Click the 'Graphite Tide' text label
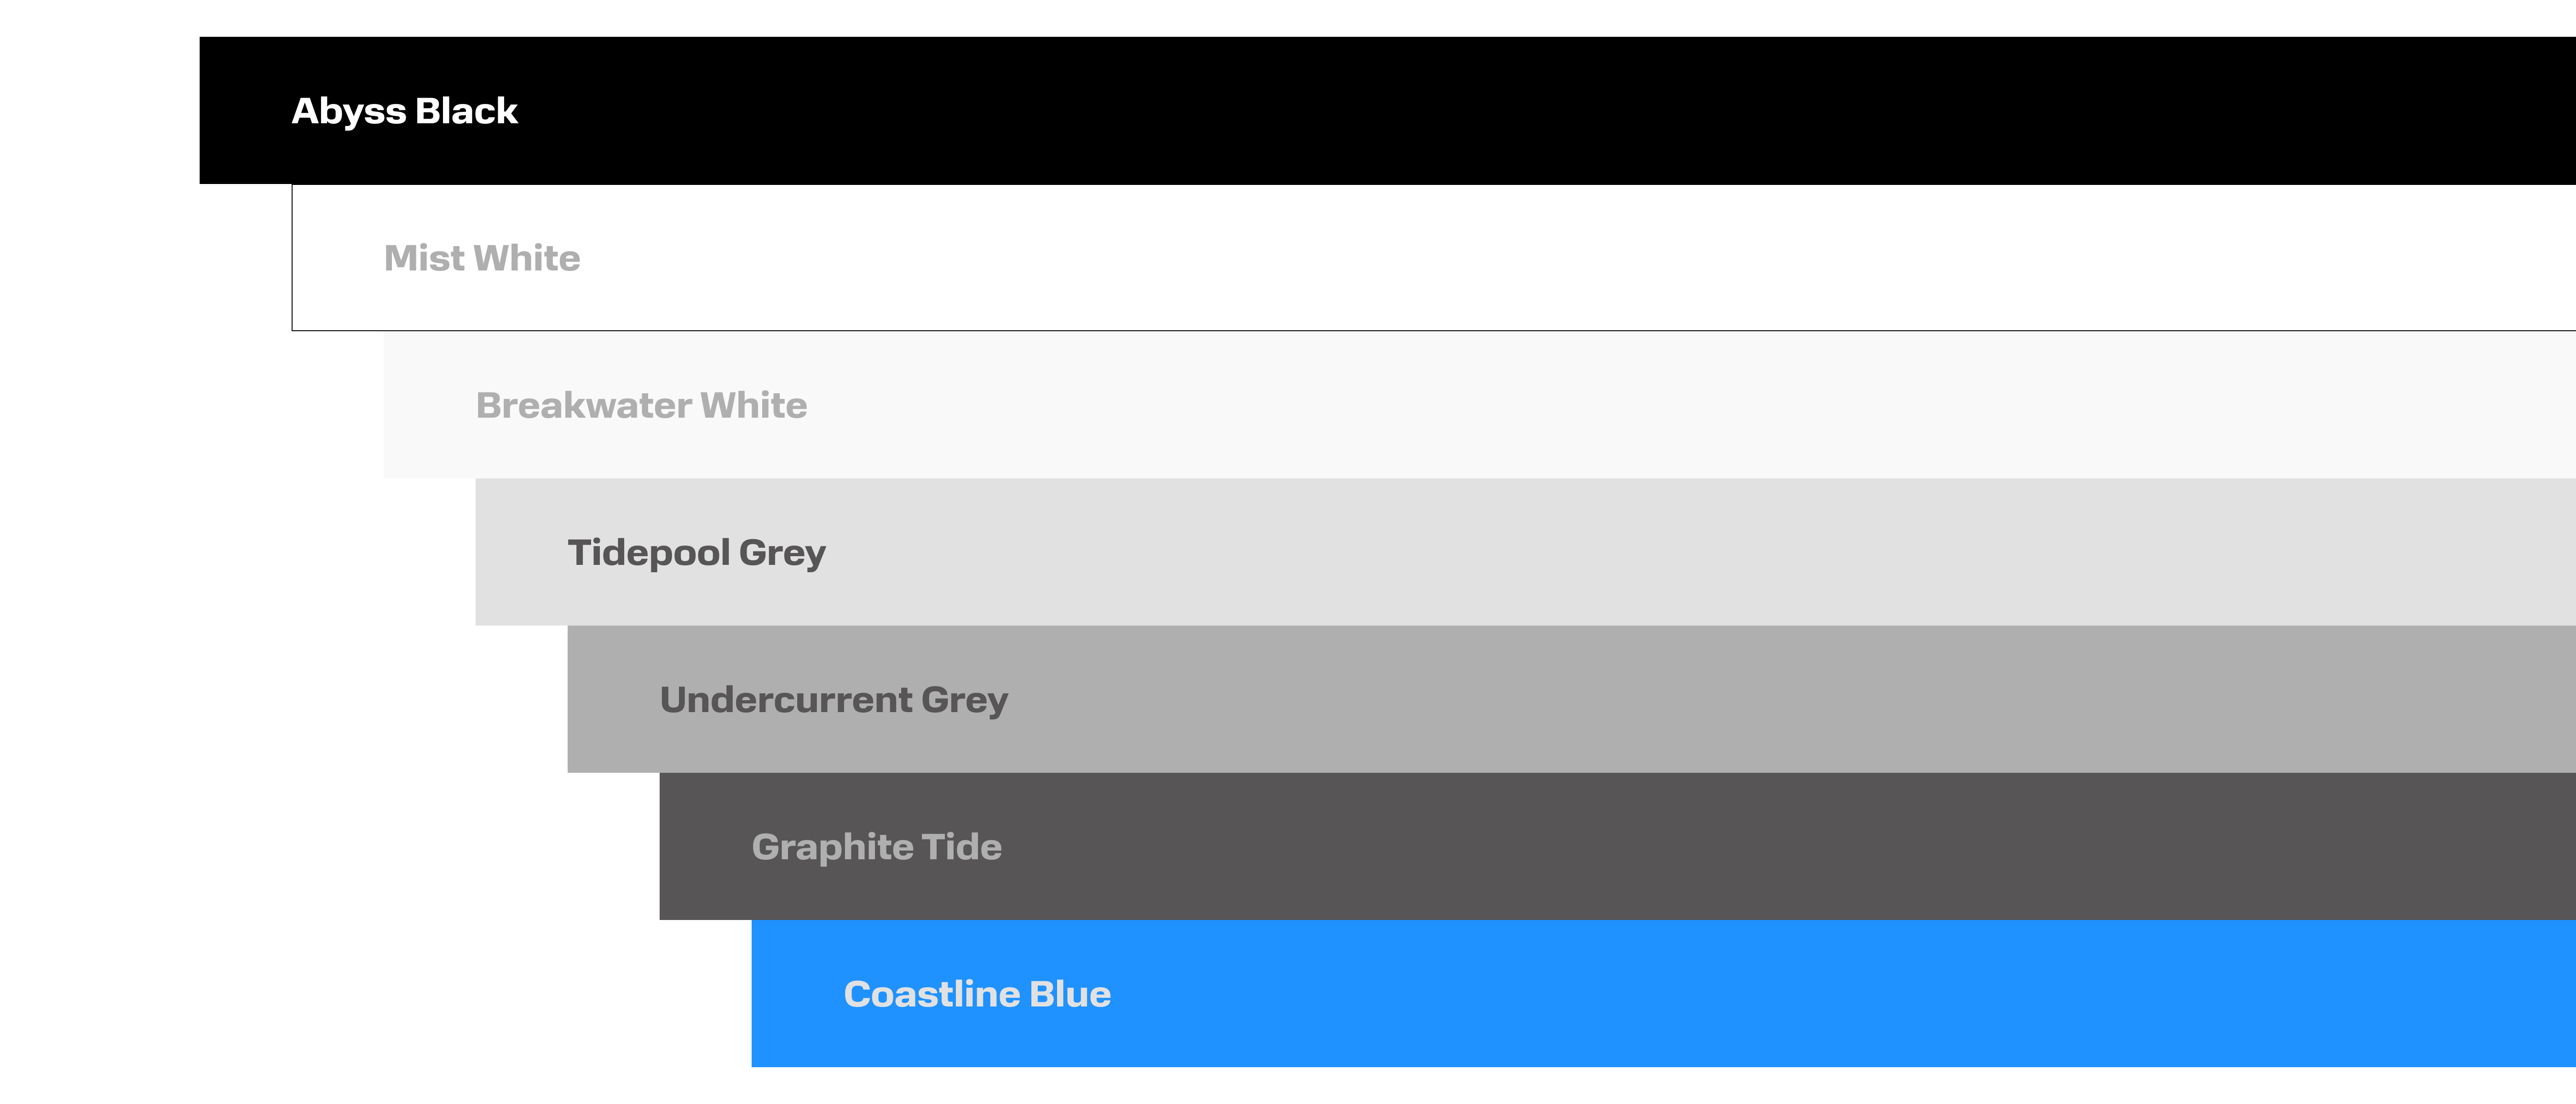2576x1104 pixels. tap(876, 847)
